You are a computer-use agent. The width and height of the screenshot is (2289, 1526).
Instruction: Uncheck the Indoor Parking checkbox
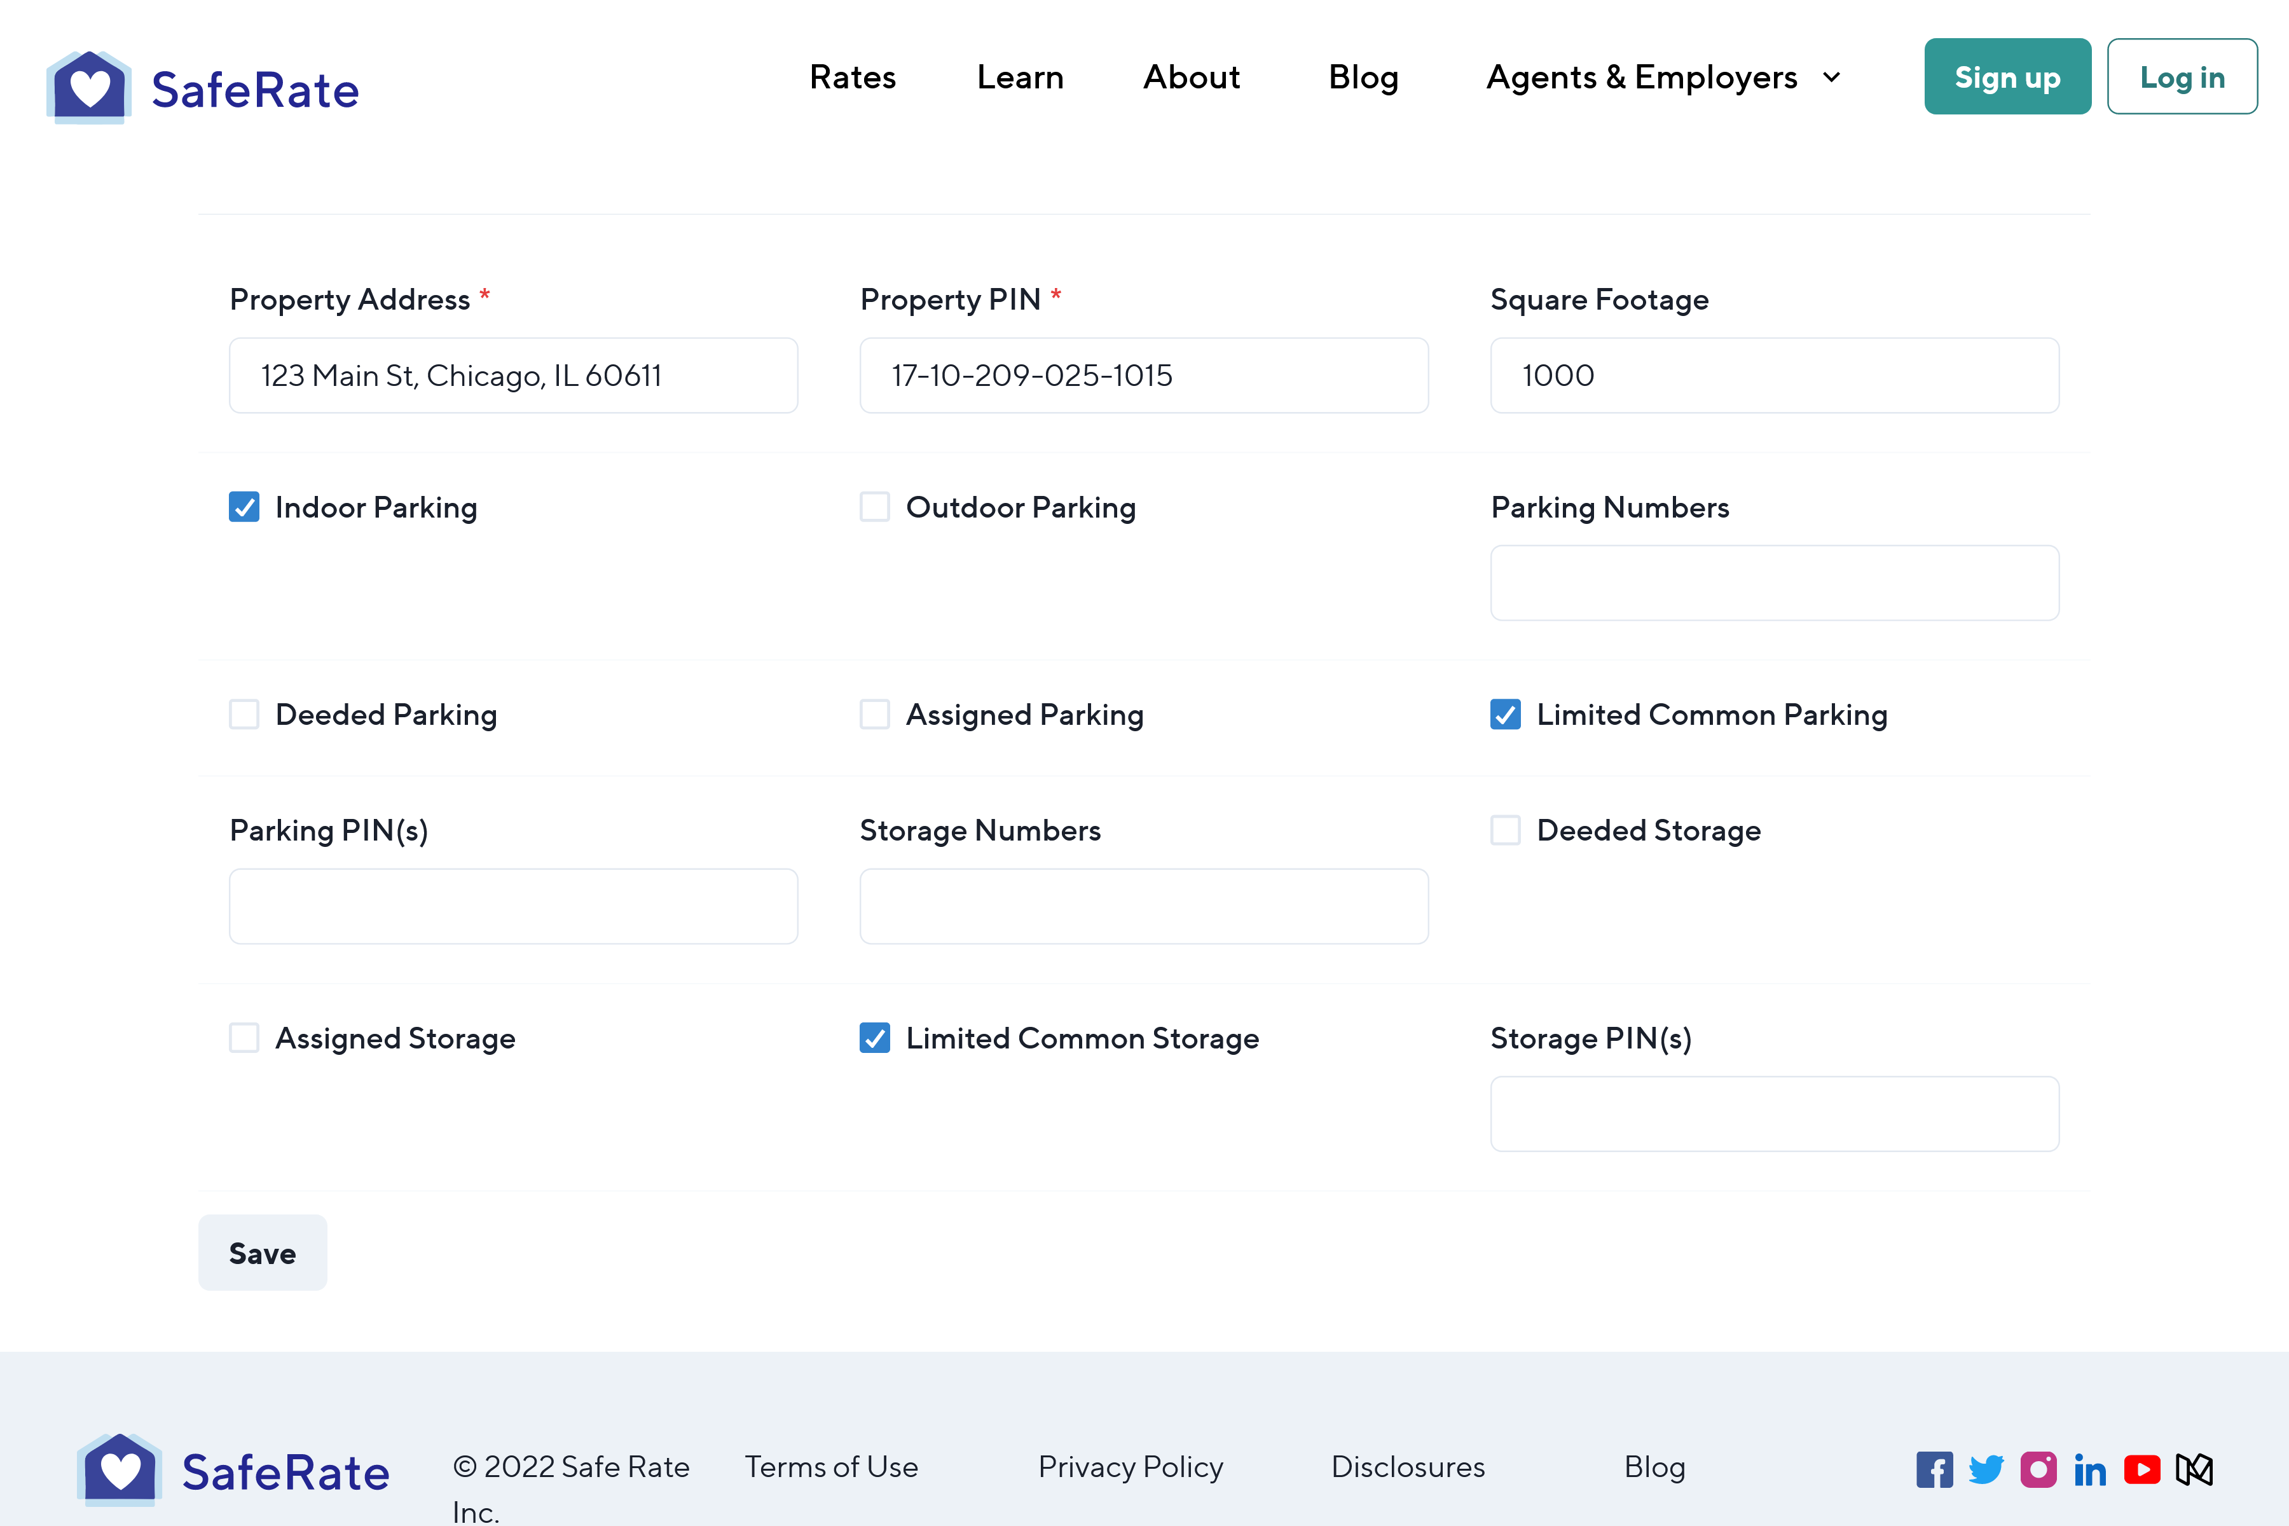click(244, 507)
